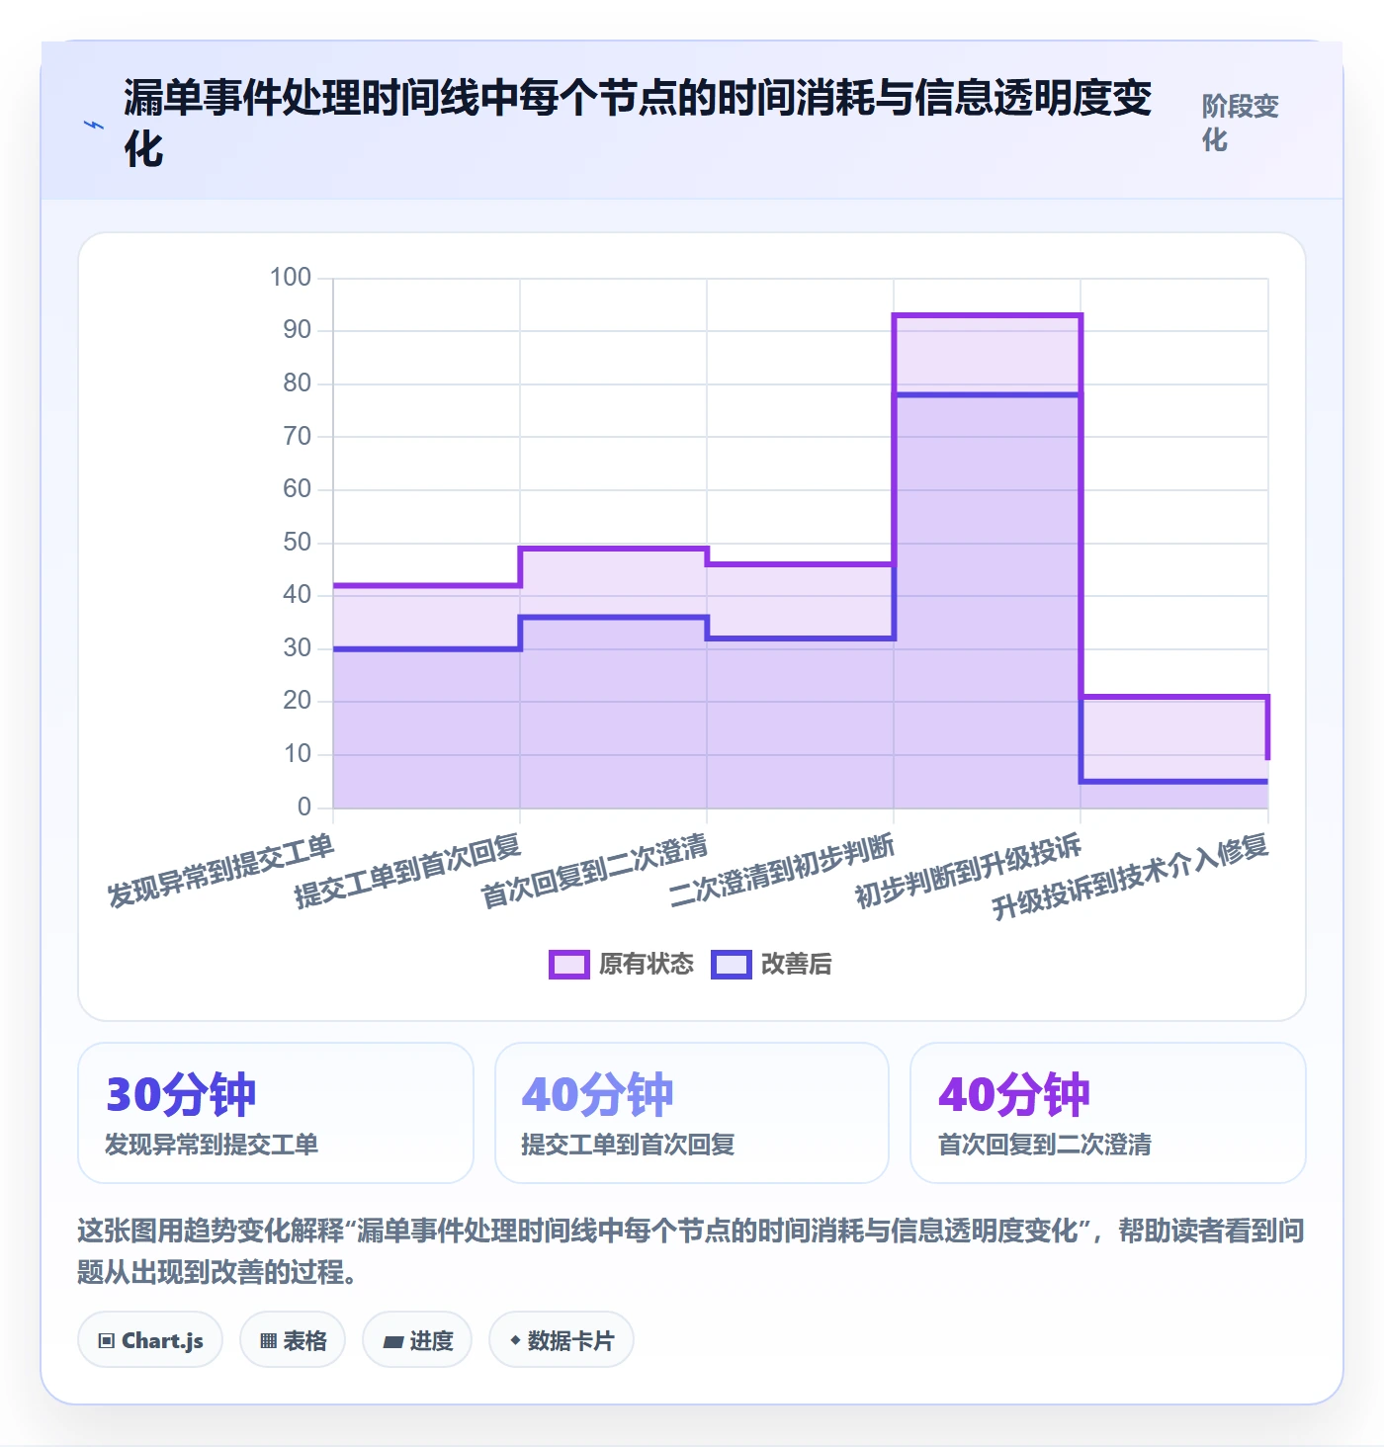This screenshot has width=1384, height=1447.
Task: Click the 初步判断到升级投诉 axis label
Action: (x=968, y=871)
